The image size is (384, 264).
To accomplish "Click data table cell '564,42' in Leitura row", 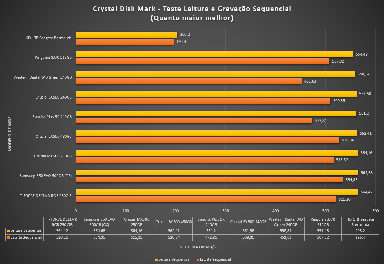I will pos(62,231).
